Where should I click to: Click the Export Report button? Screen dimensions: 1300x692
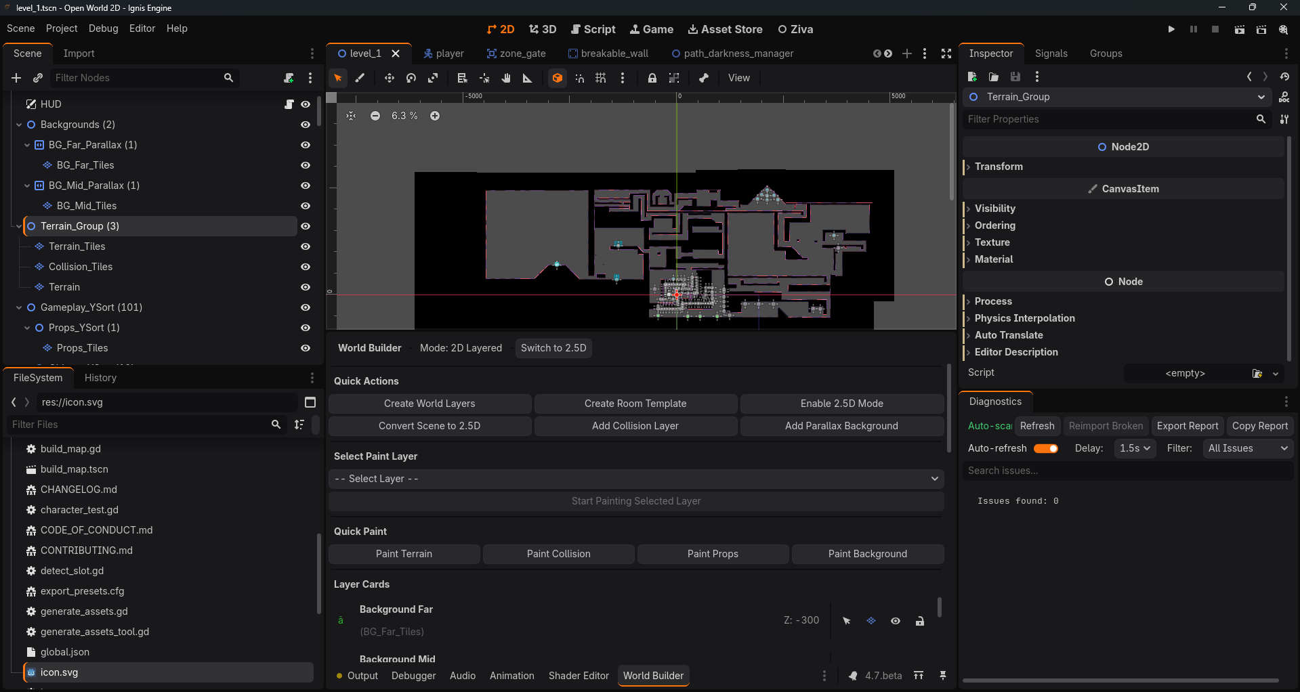(1187, 426)
